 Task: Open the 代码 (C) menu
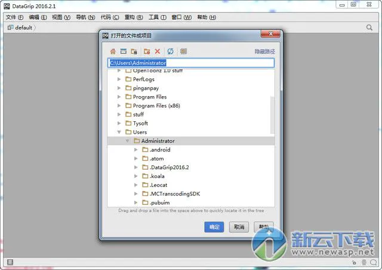pyautogui.click(x=110, y=17)
